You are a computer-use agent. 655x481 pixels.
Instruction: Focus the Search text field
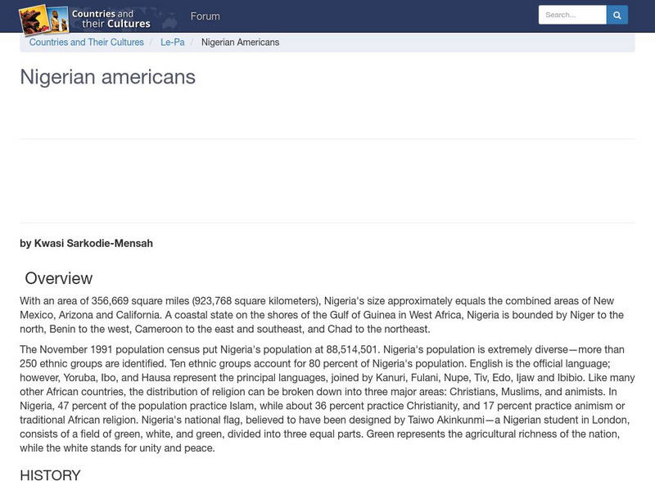pos(571,15)
